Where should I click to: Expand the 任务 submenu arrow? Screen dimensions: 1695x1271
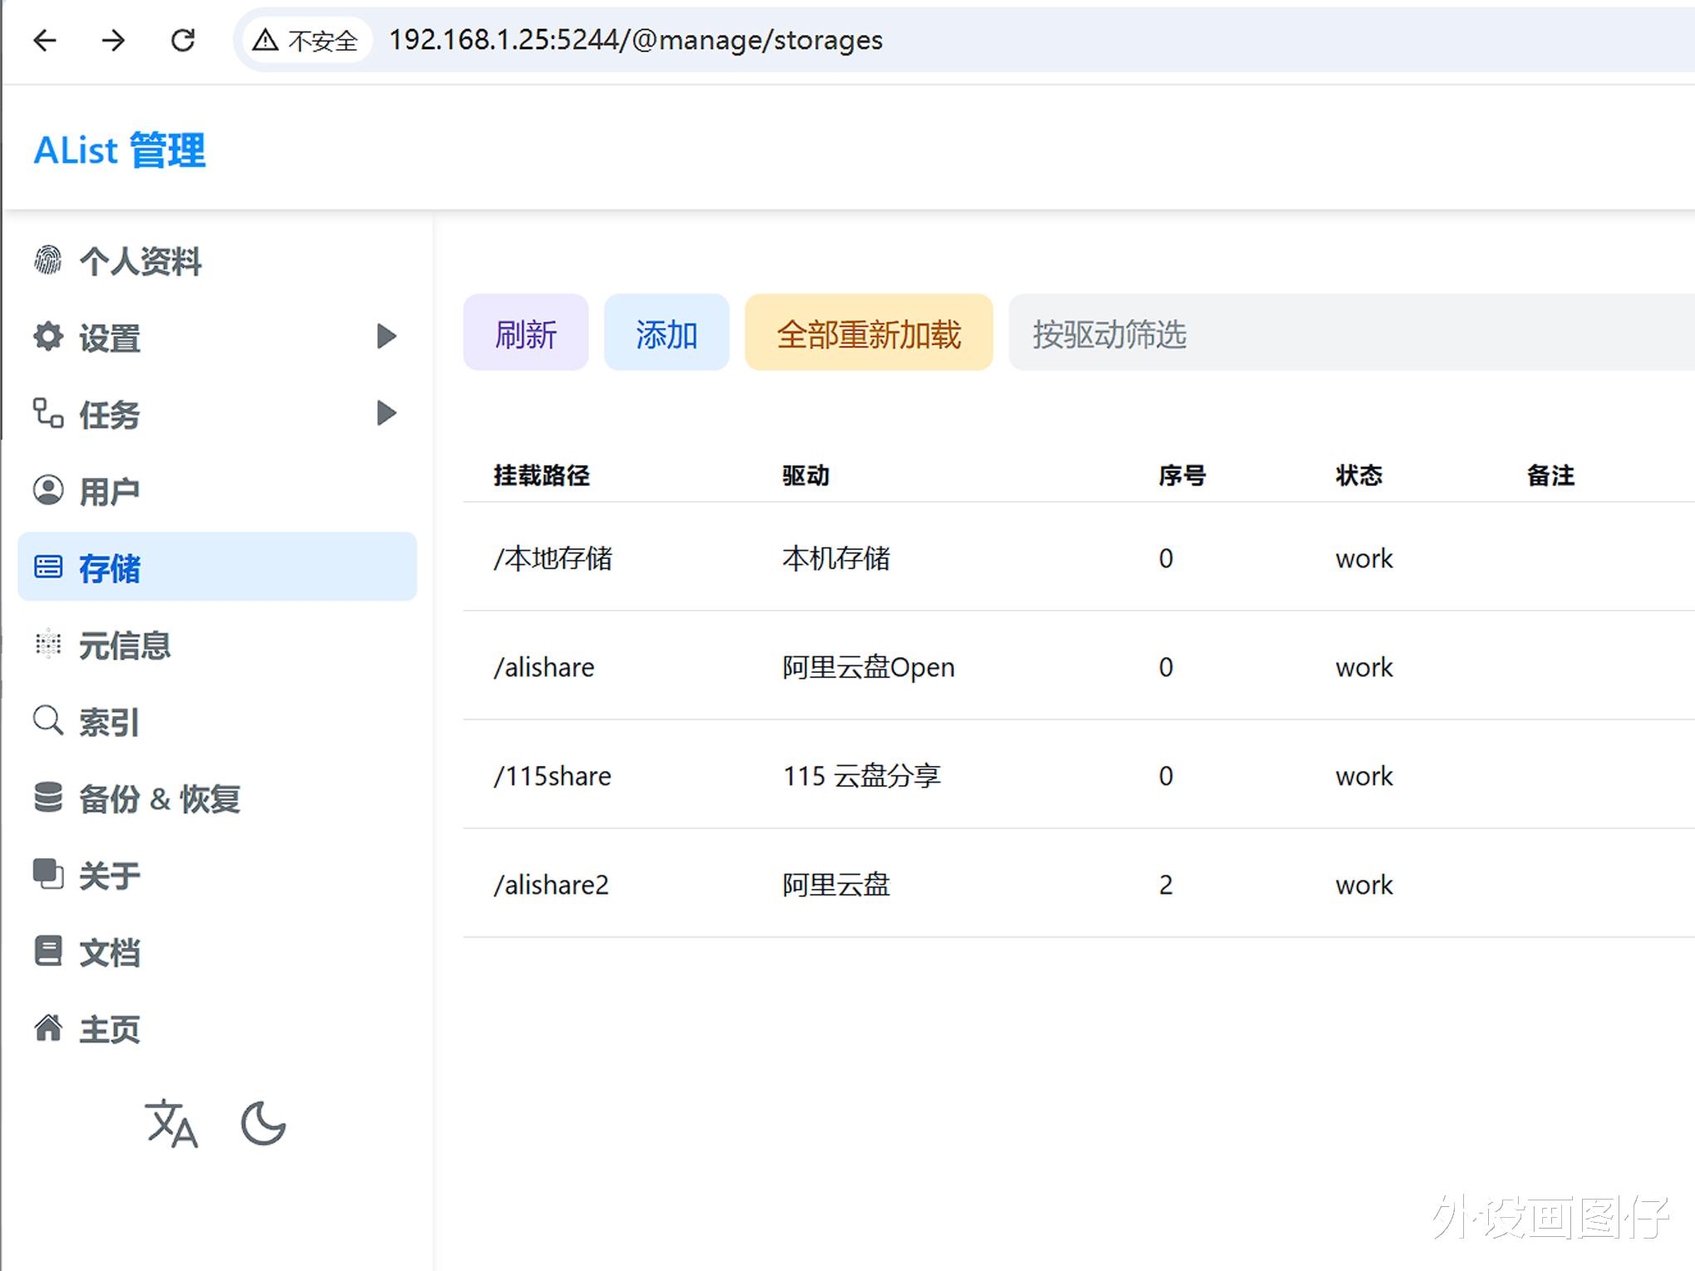click(x=386, y=413)
